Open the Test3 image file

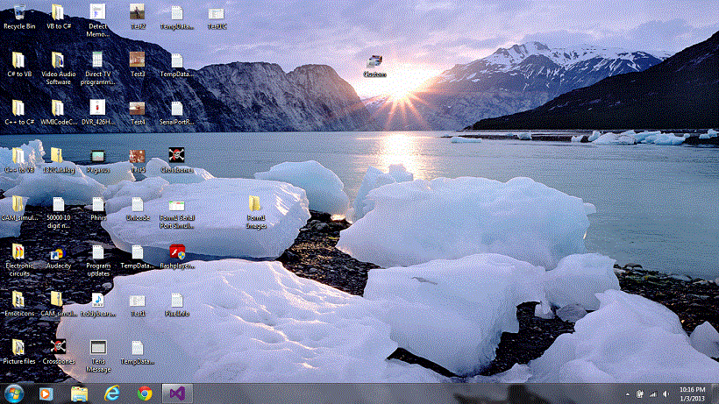[137, 65]
